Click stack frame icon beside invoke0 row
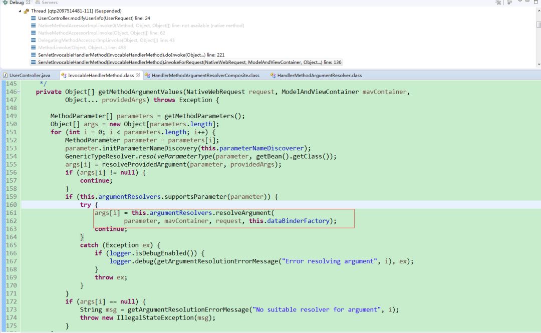 (34, 26)
